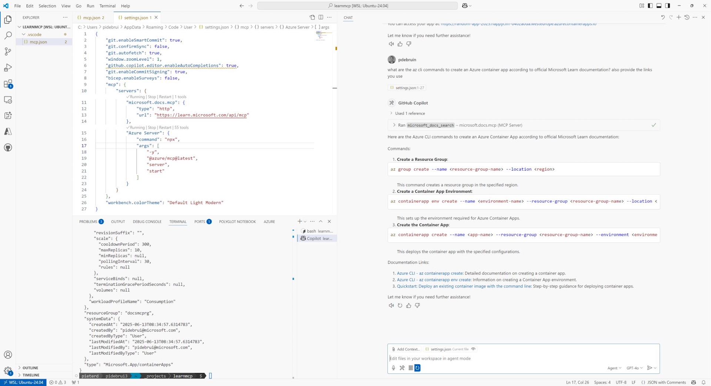Screen dimensions: 711x386
Task: Stop the Azure Server MCP server
Action: point(152,128)
